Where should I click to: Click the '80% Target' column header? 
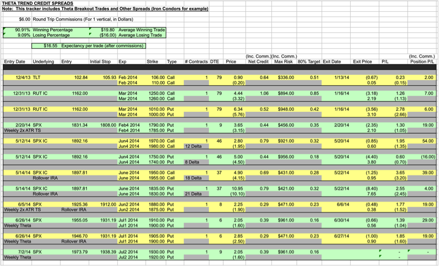click(x=309, y=61)
